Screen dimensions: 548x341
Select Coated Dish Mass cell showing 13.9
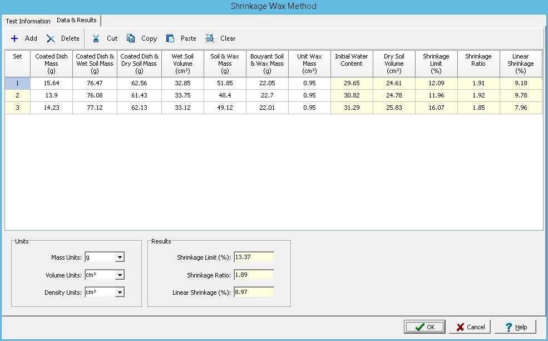click(x=51, y=95)
